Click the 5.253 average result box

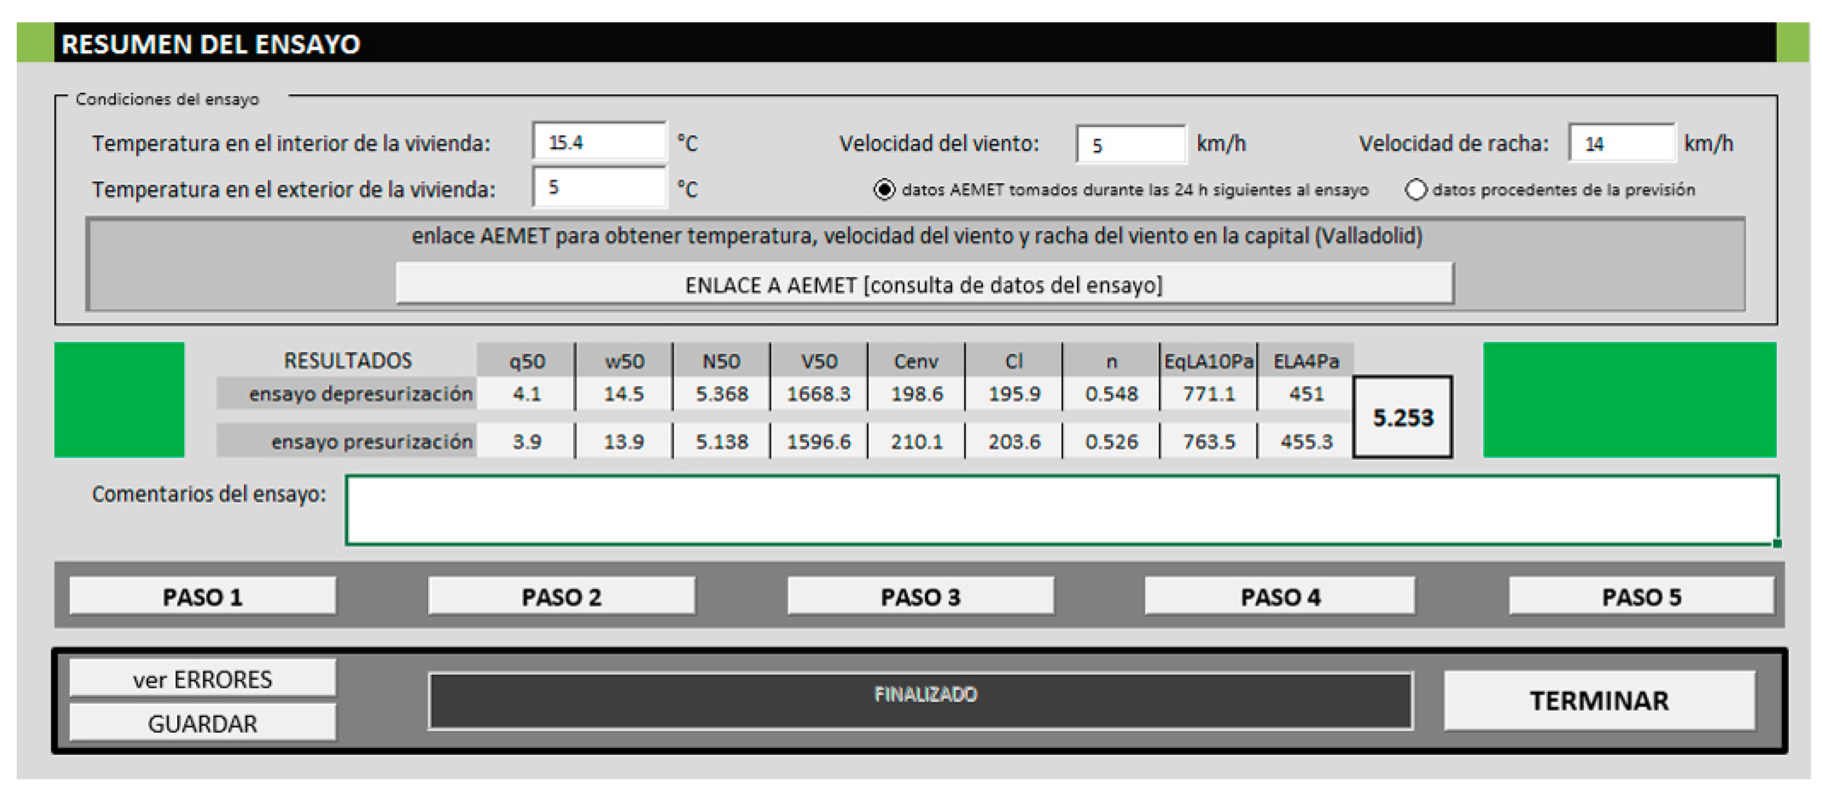(x=1402, y=418)
